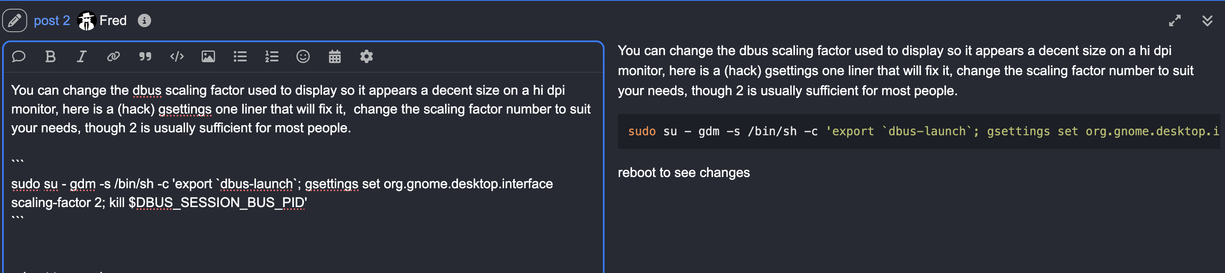The height and width of the screenshot is (273, 1225).
Task: Upload an image with the picture icon
Action: coord(208,57)
